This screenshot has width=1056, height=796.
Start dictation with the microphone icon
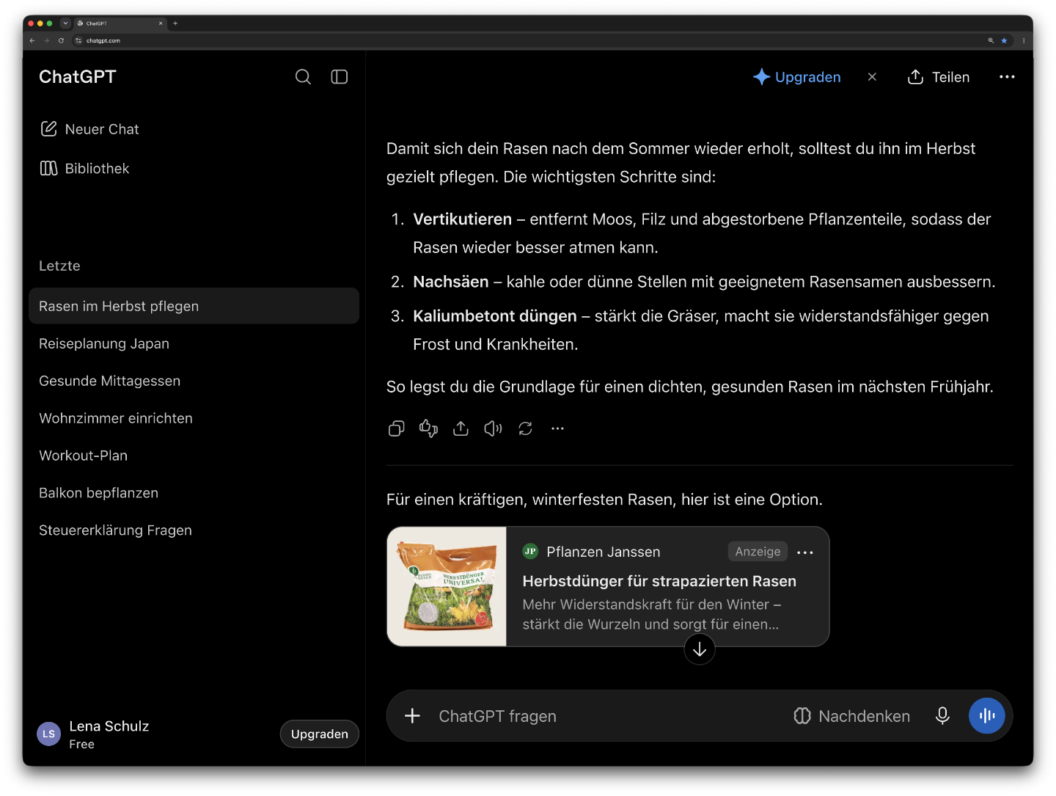click(x=942, y=716)
